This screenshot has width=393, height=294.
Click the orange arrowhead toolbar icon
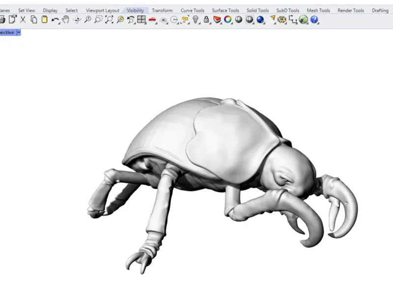[272, 20]
